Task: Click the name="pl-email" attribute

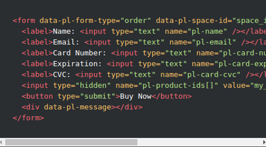Action: tap(203, 42)
